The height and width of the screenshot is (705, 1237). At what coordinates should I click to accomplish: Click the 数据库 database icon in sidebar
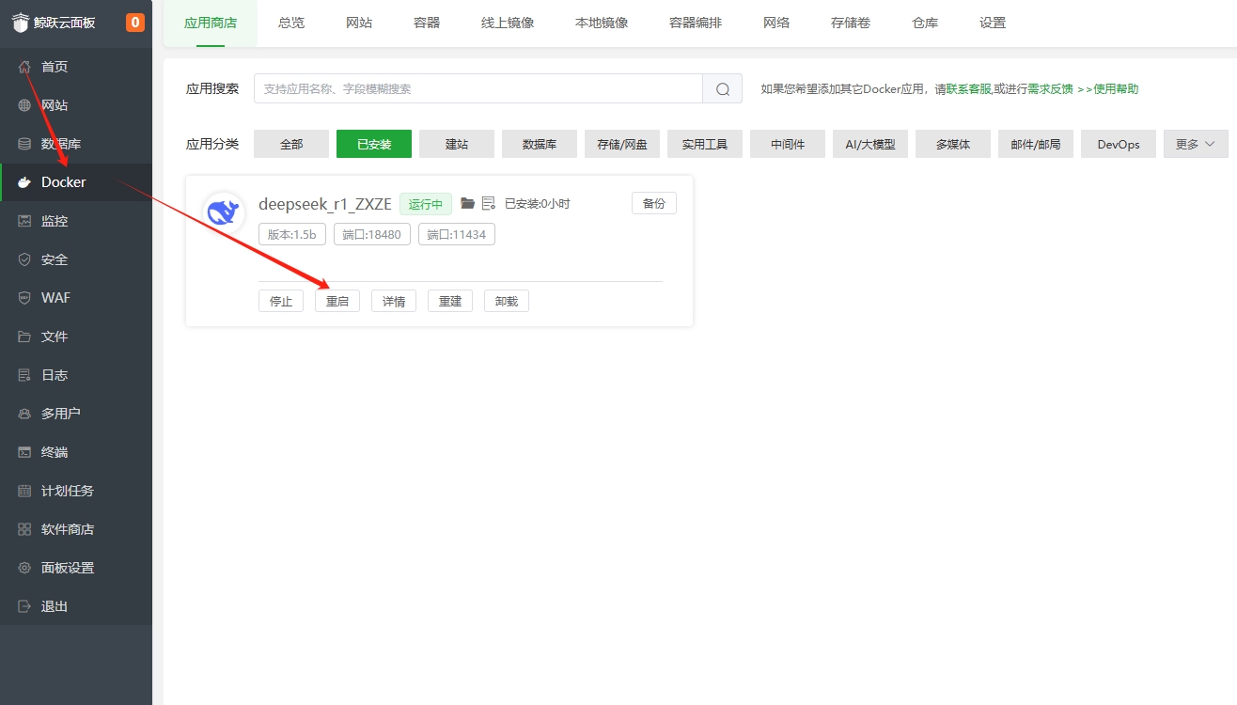tap(24, 144)
